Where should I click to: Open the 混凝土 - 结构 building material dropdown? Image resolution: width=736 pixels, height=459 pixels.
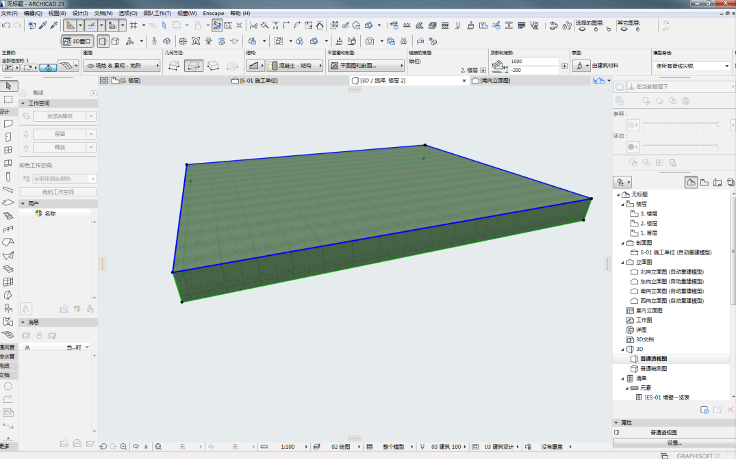(x=295, y=66)
